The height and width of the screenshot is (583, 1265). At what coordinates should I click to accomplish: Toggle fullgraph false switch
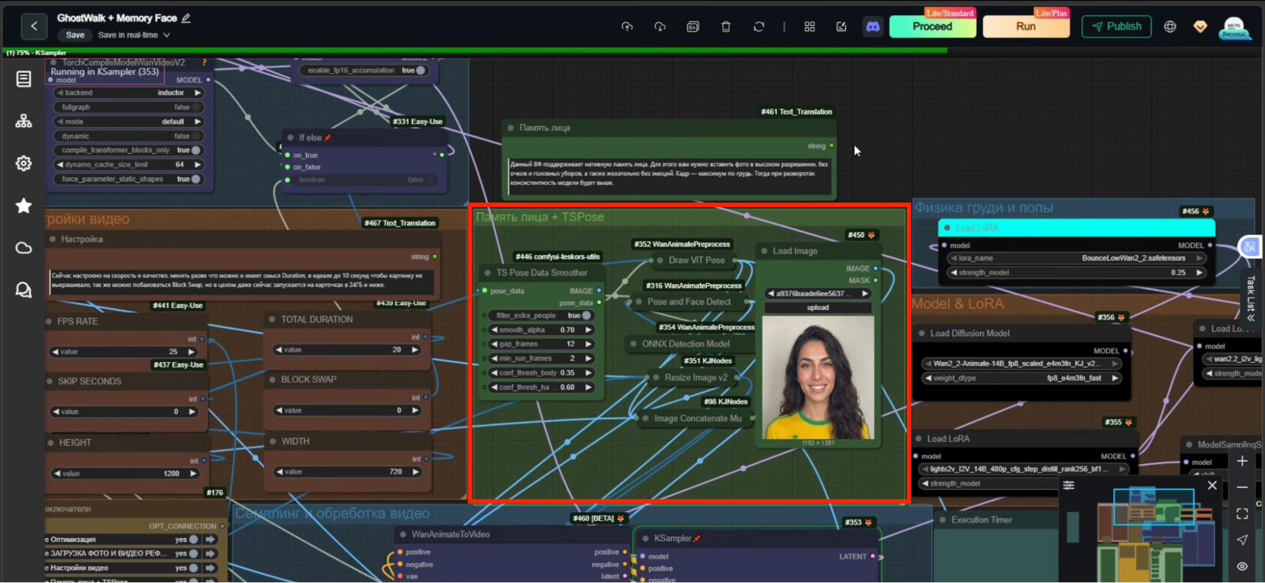(x=197, y=108)
